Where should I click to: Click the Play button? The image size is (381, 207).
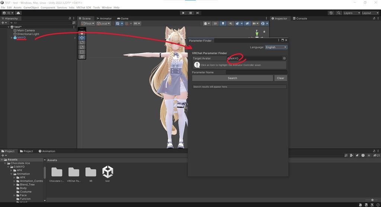[x=183, y=13]
